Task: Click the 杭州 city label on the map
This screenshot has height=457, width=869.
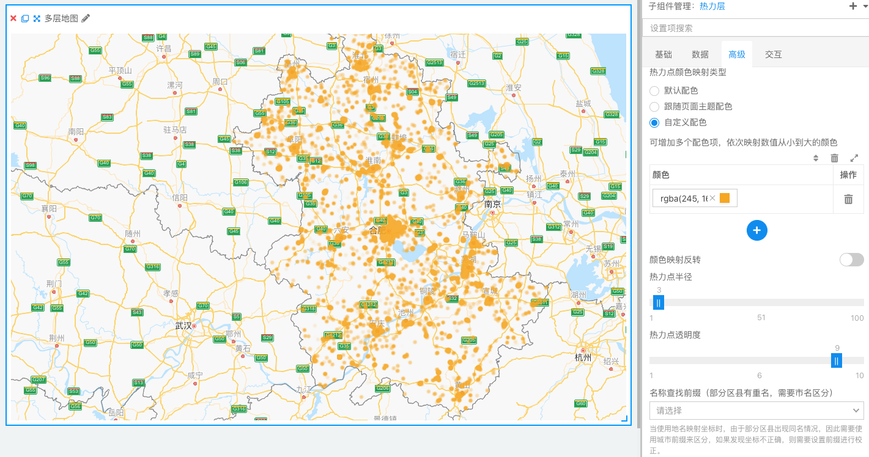Action: (583, 357)
